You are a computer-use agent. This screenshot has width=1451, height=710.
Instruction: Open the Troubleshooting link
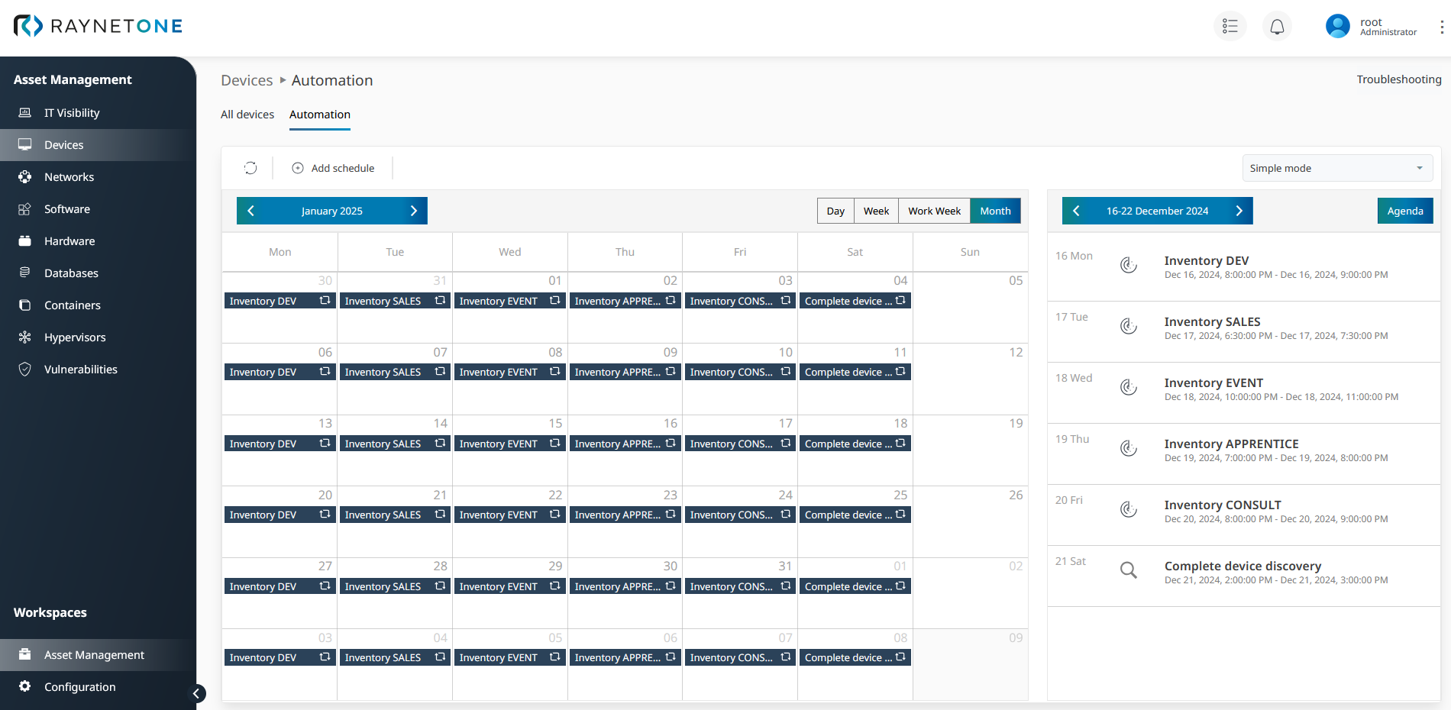(x=1398, y=79)
